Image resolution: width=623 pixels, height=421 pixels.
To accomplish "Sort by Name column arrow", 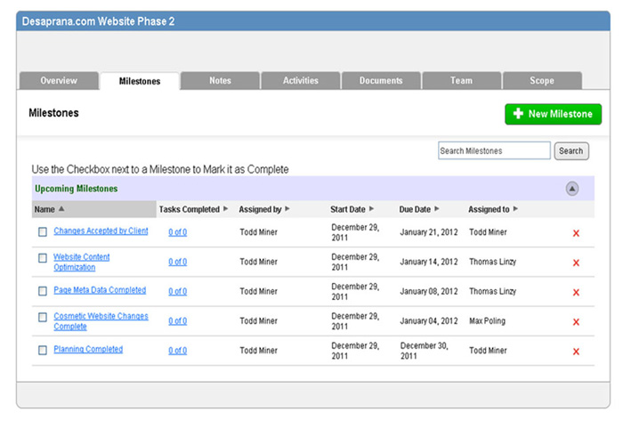I will point(61,210).
